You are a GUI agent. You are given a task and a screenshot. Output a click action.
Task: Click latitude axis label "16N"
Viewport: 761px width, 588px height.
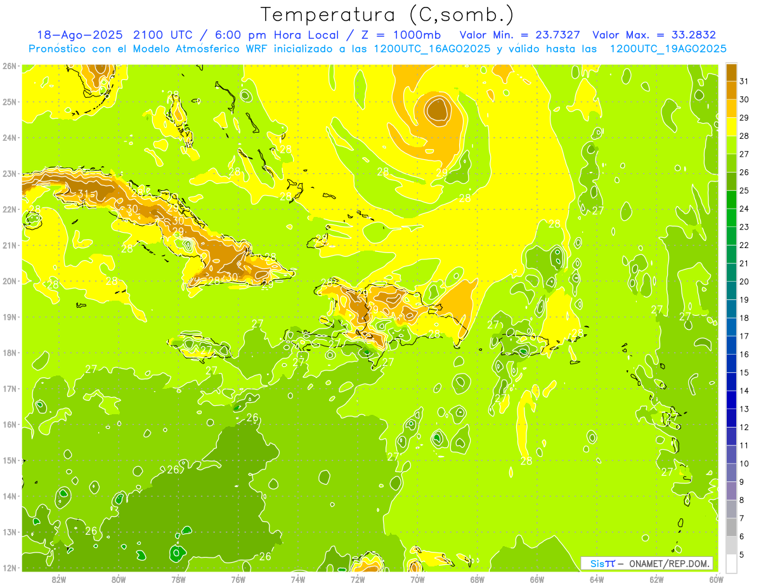pyautogui.click(x=10, y=424)
